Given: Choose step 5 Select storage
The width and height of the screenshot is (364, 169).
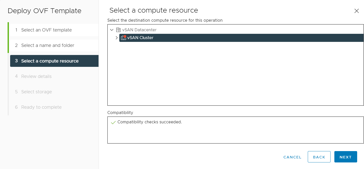Looking at the screenshot, I should [x=36, y=92].
